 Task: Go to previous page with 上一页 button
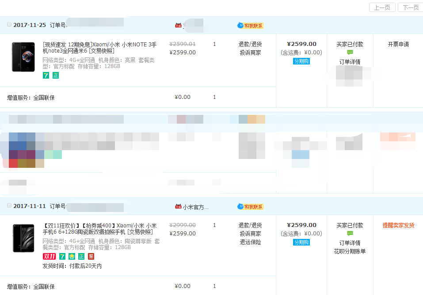tap(382, 8)
